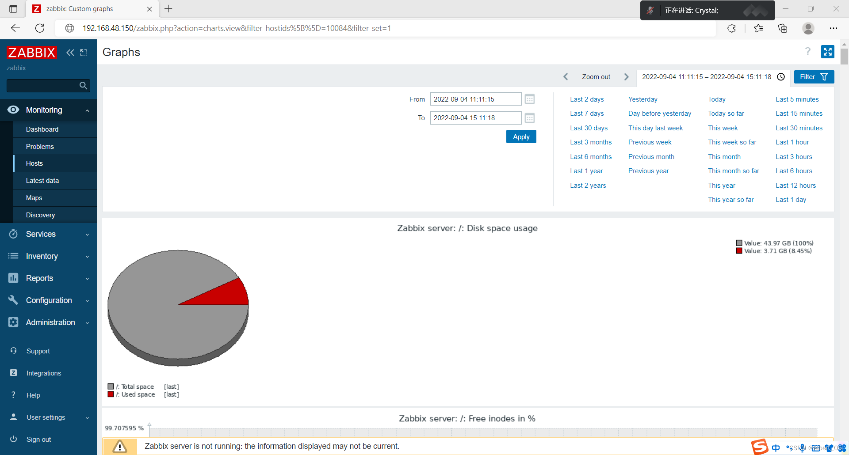
Task: Toggle the Filter button
Action: click(814, 77)
